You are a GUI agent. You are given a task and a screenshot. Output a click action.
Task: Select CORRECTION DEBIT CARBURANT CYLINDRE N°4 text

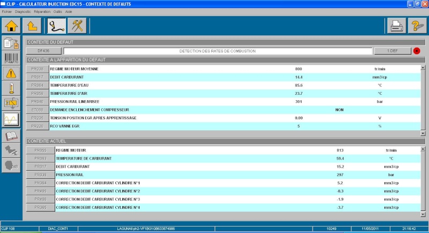pyautogui.click(x=98, y=208)
